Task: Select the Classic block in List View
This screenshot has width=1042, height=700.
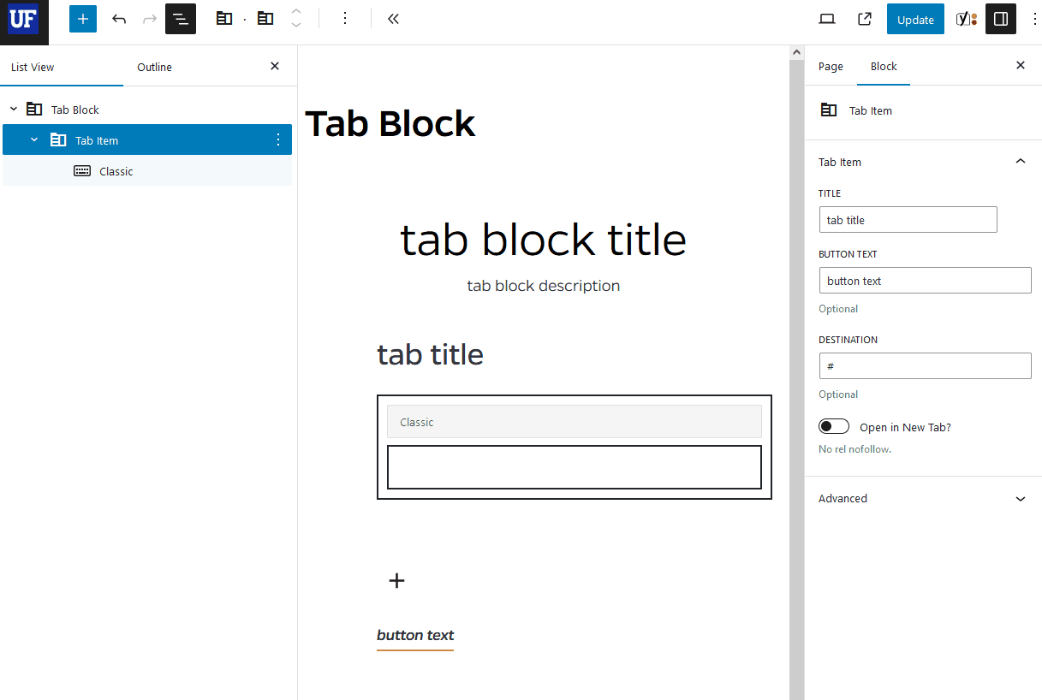Action: tap(116, 170)
